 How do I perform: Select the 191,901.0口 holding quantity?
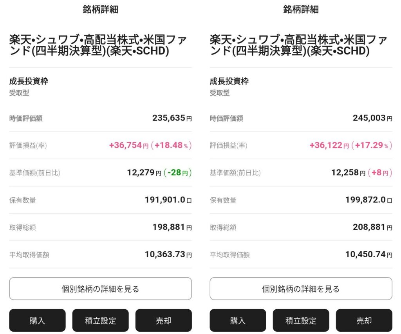pyautogui.click(x=168, y=200)
